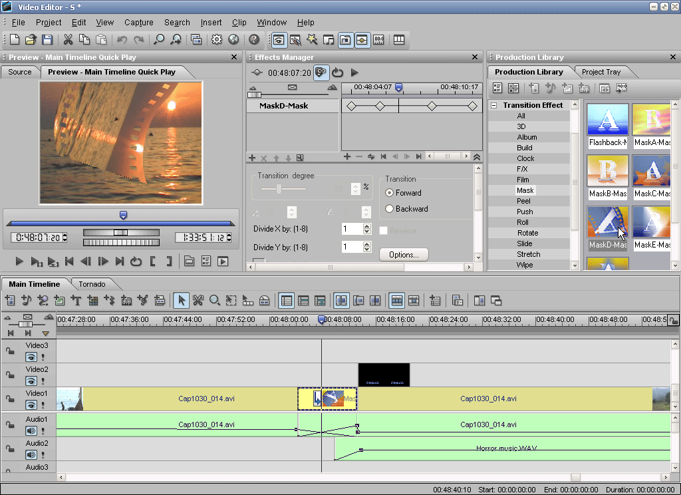The height and width of the screenshot is (495, 681).
Task: Select the MaskB-Mask transition thumbnail
Action: click(x=607, y=171)
